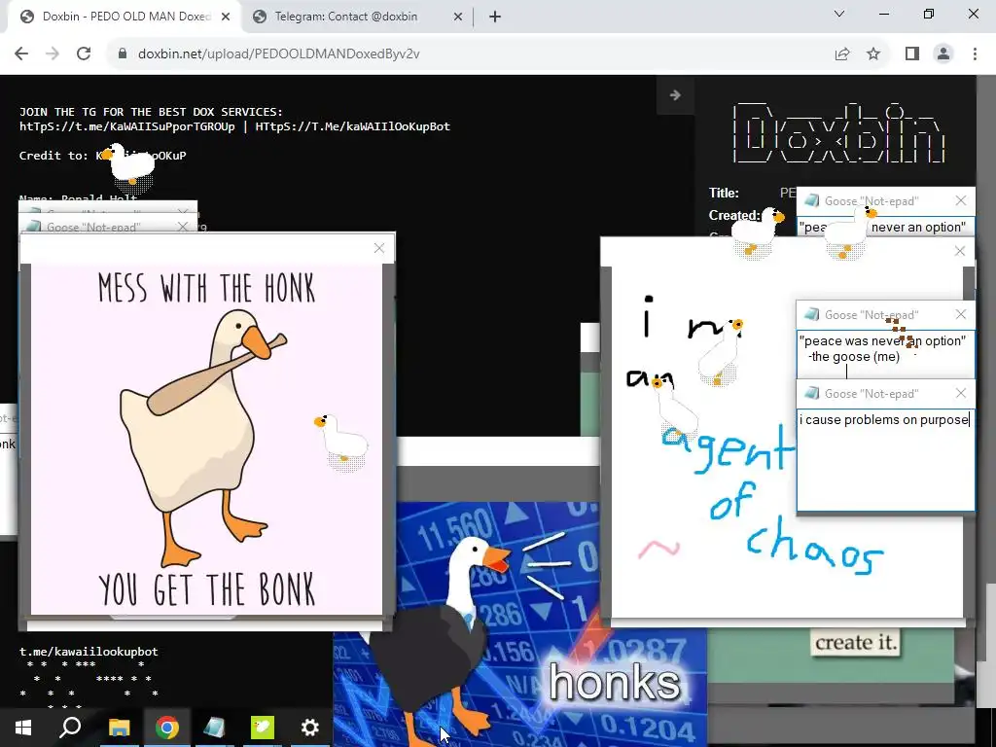
Task: Click the 'Title:' label in the sidebar
Action: pos(724,193)
